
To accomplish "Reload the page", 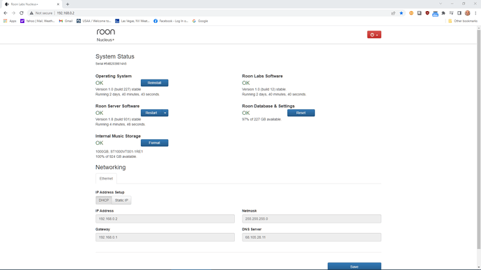I will 22,13.
